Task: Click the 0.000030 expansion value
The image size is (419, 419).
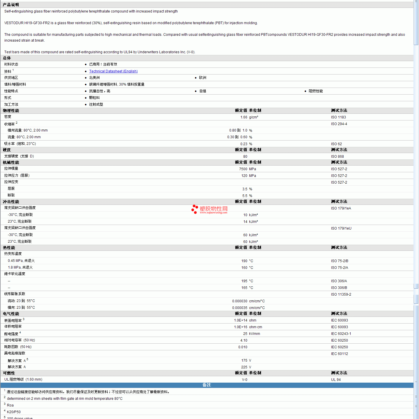Action: point(240,301)
